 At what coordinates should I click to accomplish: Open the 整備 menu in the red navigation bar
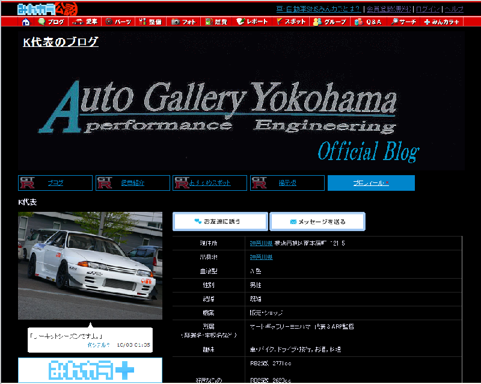pyautogui.click(x=150, y=22)
